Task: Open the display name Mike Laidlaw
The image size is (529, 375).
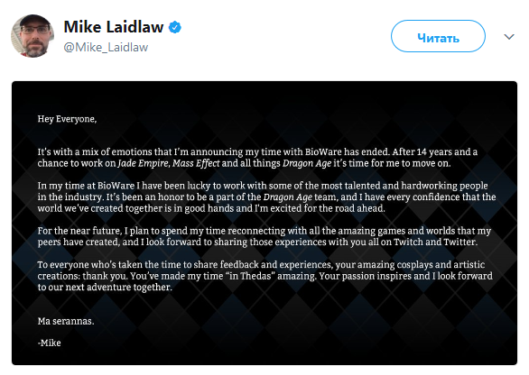Action: [x=114, y=27]
